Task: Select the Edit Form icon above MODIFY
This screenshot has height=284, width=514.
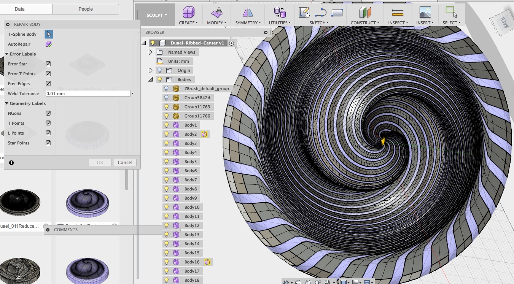Action: coord(217,13)
